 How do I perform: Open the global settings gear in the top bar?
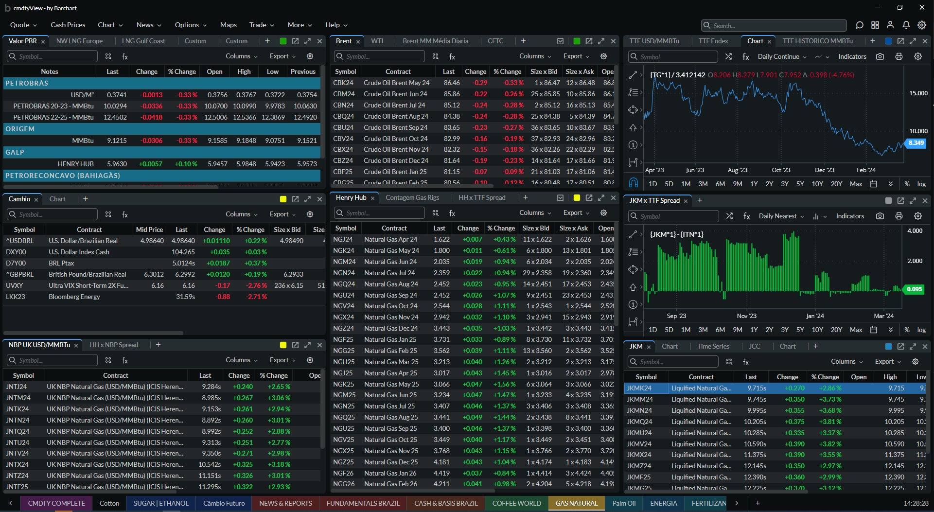[x=922, y=25]
